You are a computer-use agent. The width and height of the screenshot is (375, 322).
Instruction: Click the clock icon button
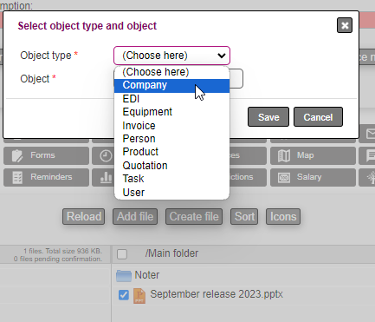(106, 155)
